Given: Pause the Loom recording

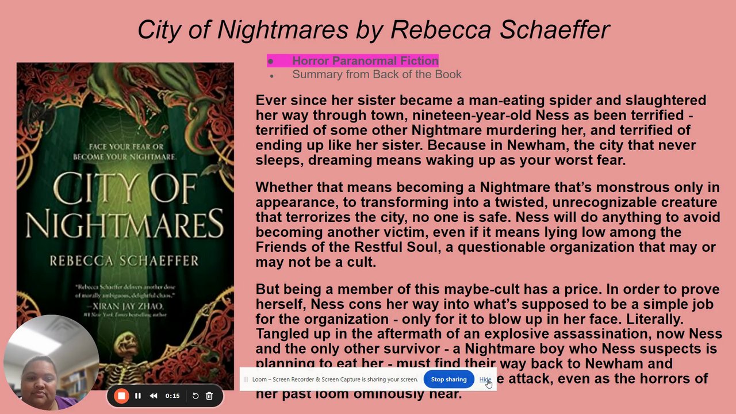Looking at the screenshot, I should click(x=138, y=396).
